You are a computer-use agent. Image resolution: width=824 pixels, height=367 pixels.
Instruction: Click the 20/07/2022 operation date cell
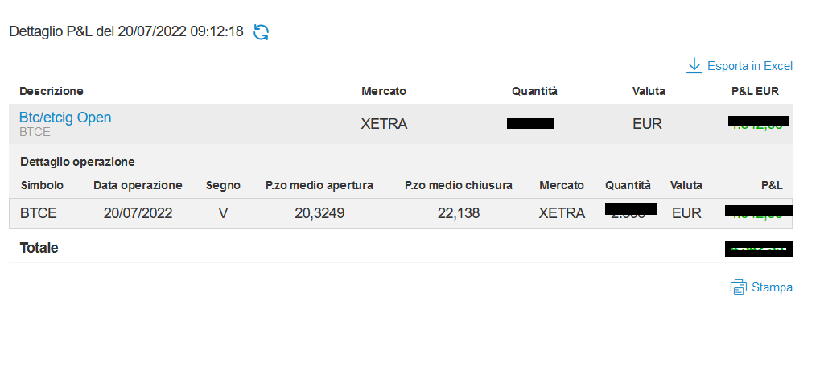pos(138,213)
